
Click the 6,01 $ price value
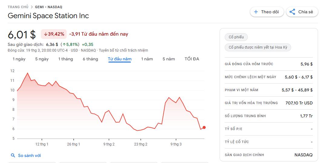[x=22, y=34]
